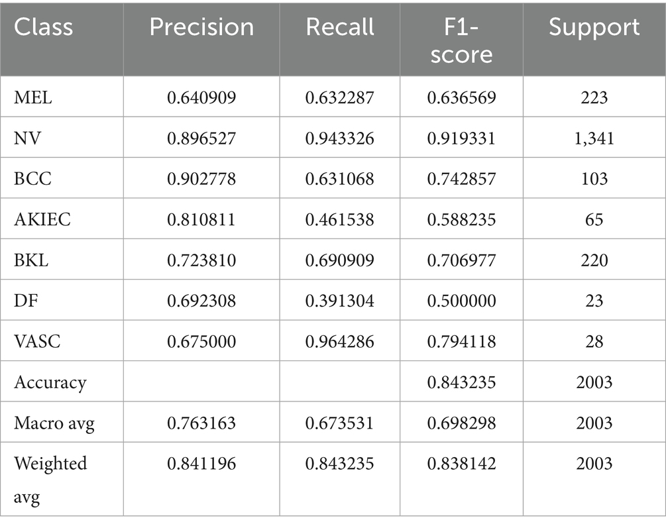Click the BCC class cell
Screen dimensions: 666x528
tap(30, 178)
